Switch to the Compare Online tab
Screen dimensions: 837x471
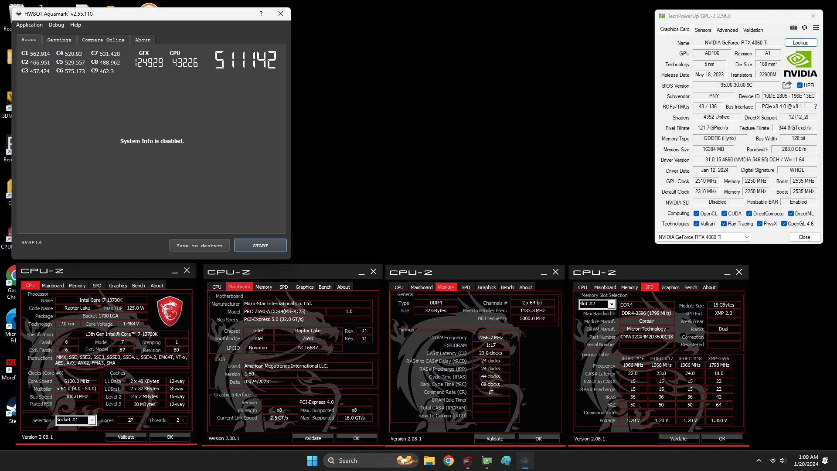pos(103,40)
